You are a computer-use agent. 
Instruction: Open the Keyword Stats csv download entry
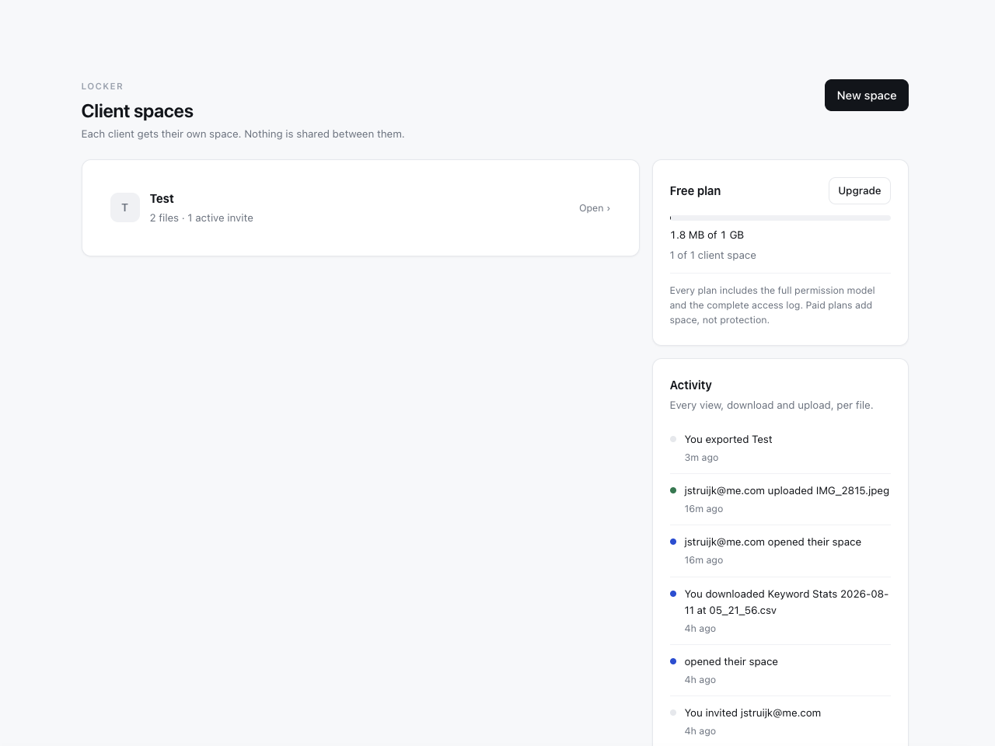pyautogui.click(x=780, y=611)
